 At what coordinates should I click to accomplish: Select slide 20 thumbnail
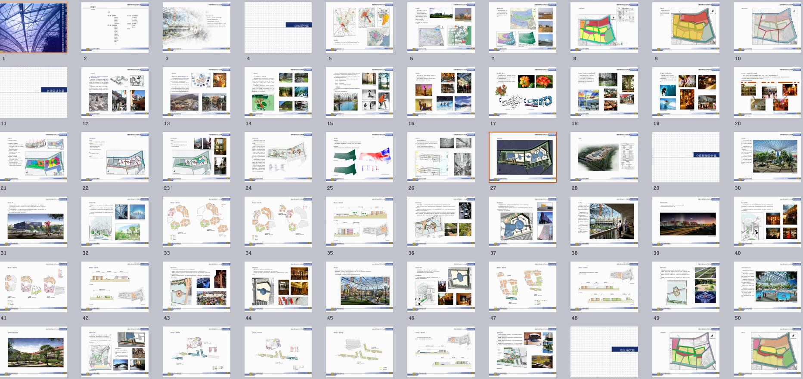tap(768, 92)
